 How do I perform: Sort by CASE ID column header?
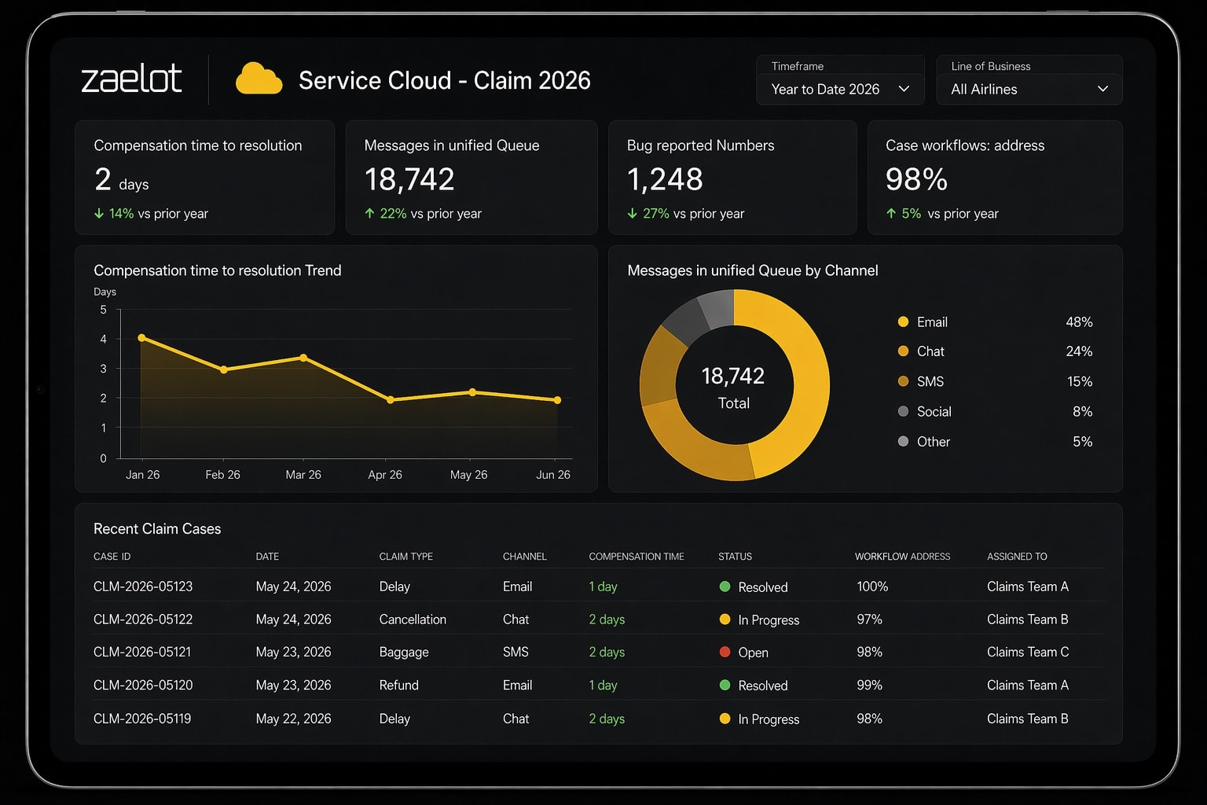(112, 557)
